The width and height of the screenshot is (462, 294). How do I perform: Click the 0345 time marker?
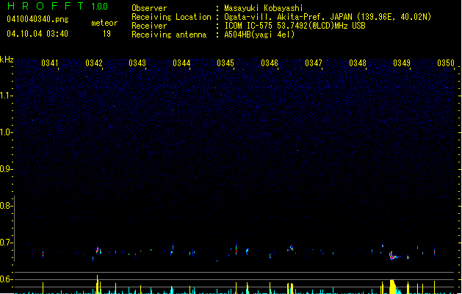[225, 63]
